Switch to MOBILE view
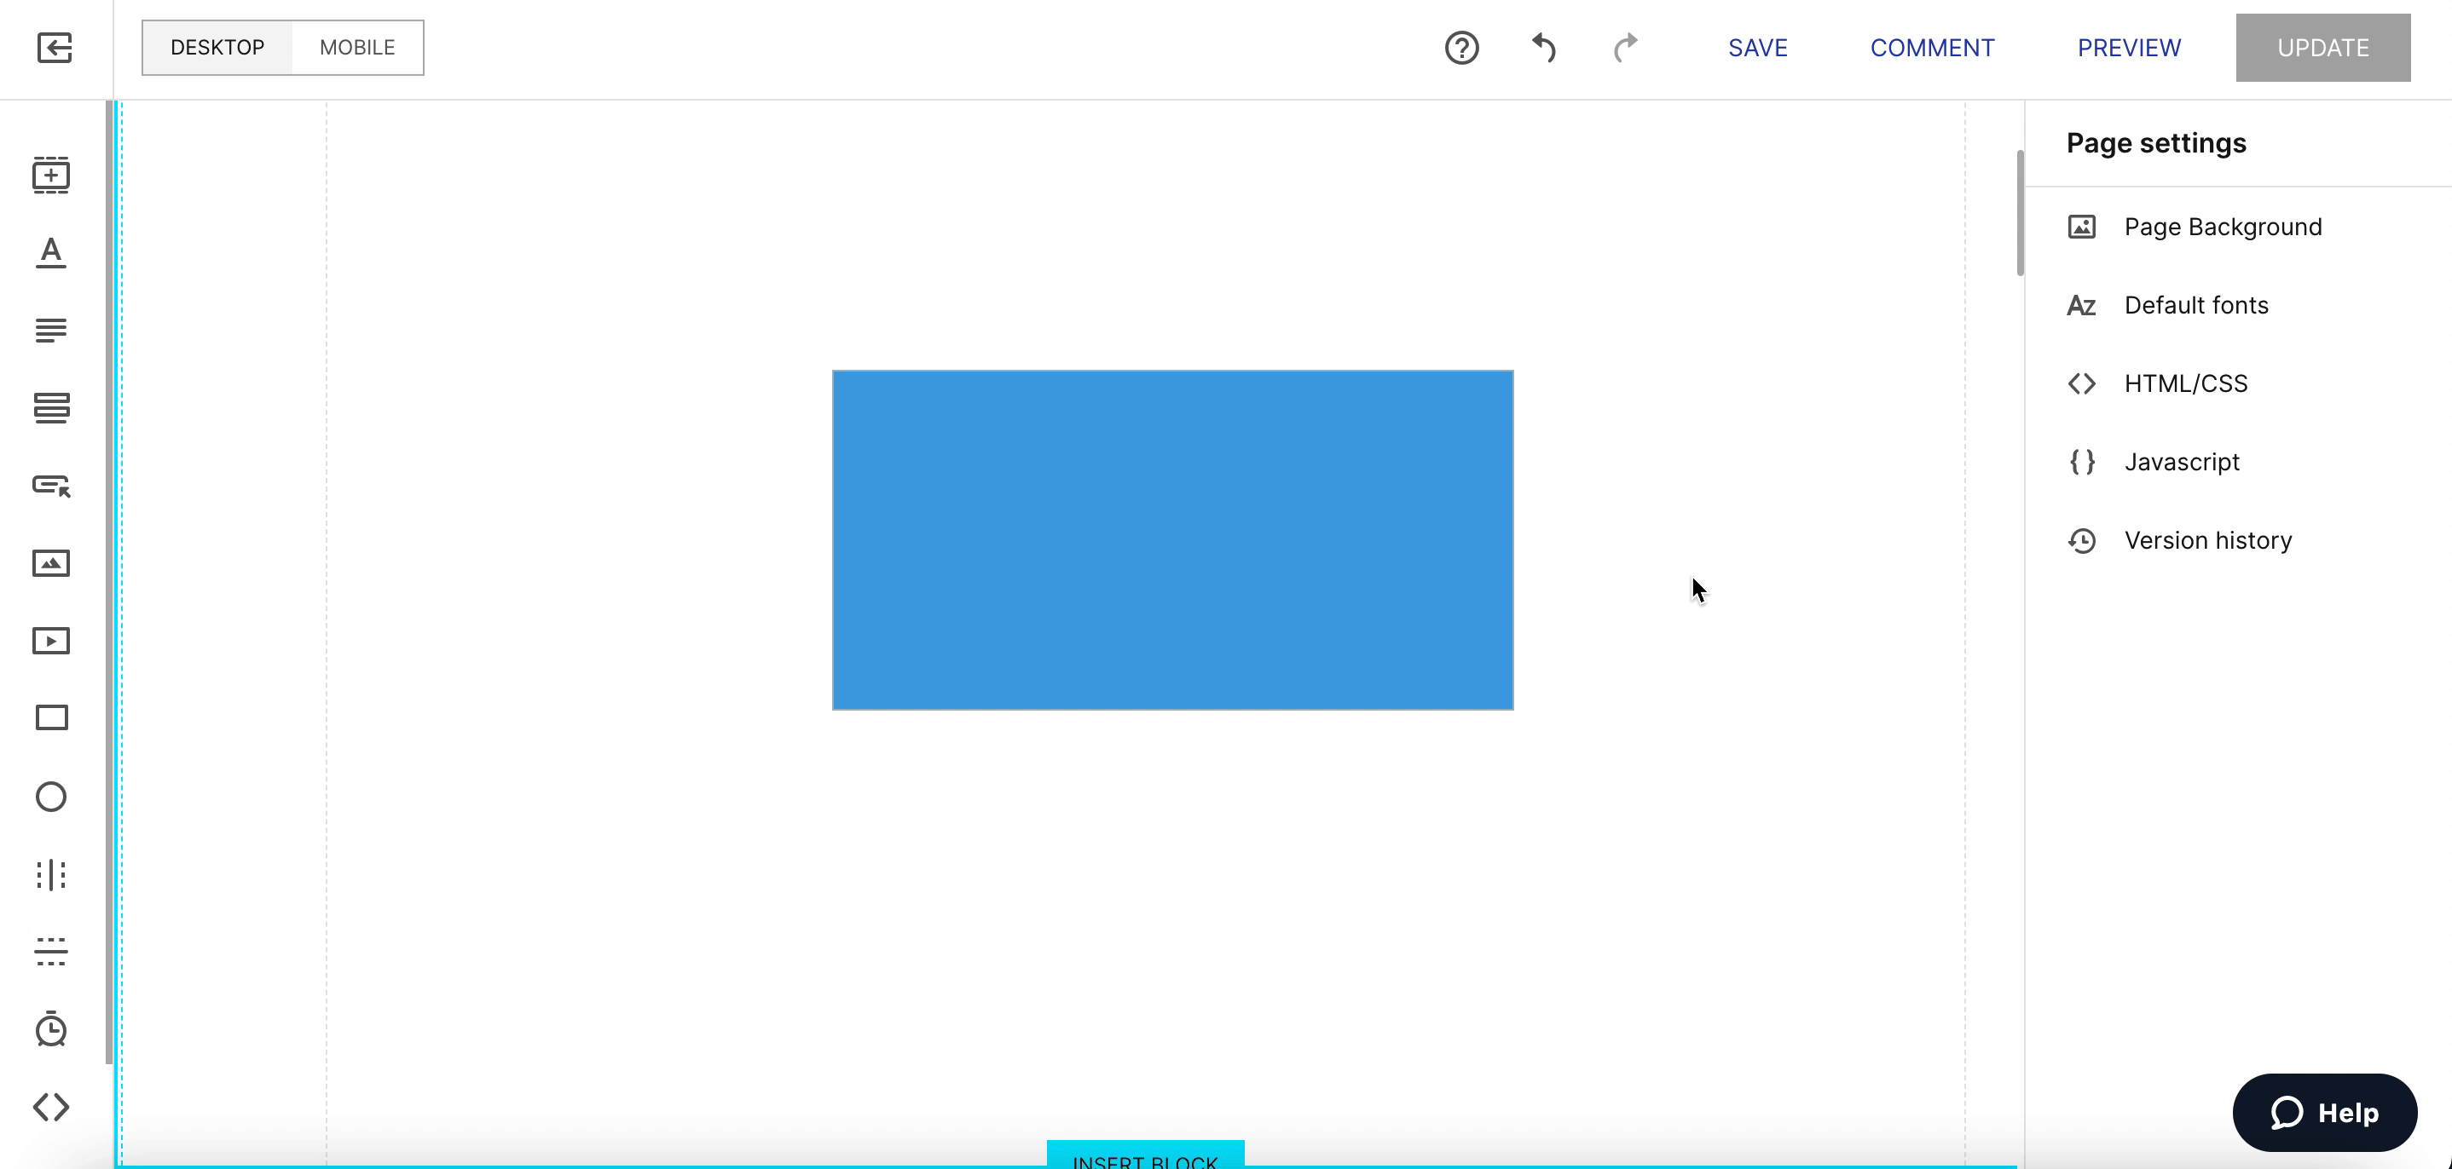 pyautogui.click(x=357, y=48)
